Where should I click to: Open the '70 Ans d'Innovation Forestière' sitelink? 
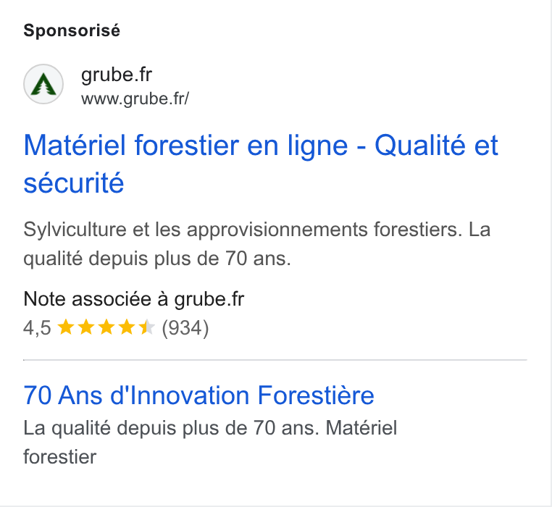pos(199,395)
